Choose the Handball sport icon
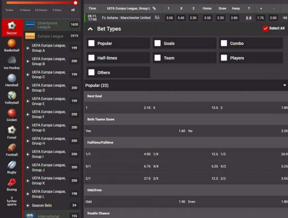The width and height of the screenshot is (288, 218). tap(11, 78)
